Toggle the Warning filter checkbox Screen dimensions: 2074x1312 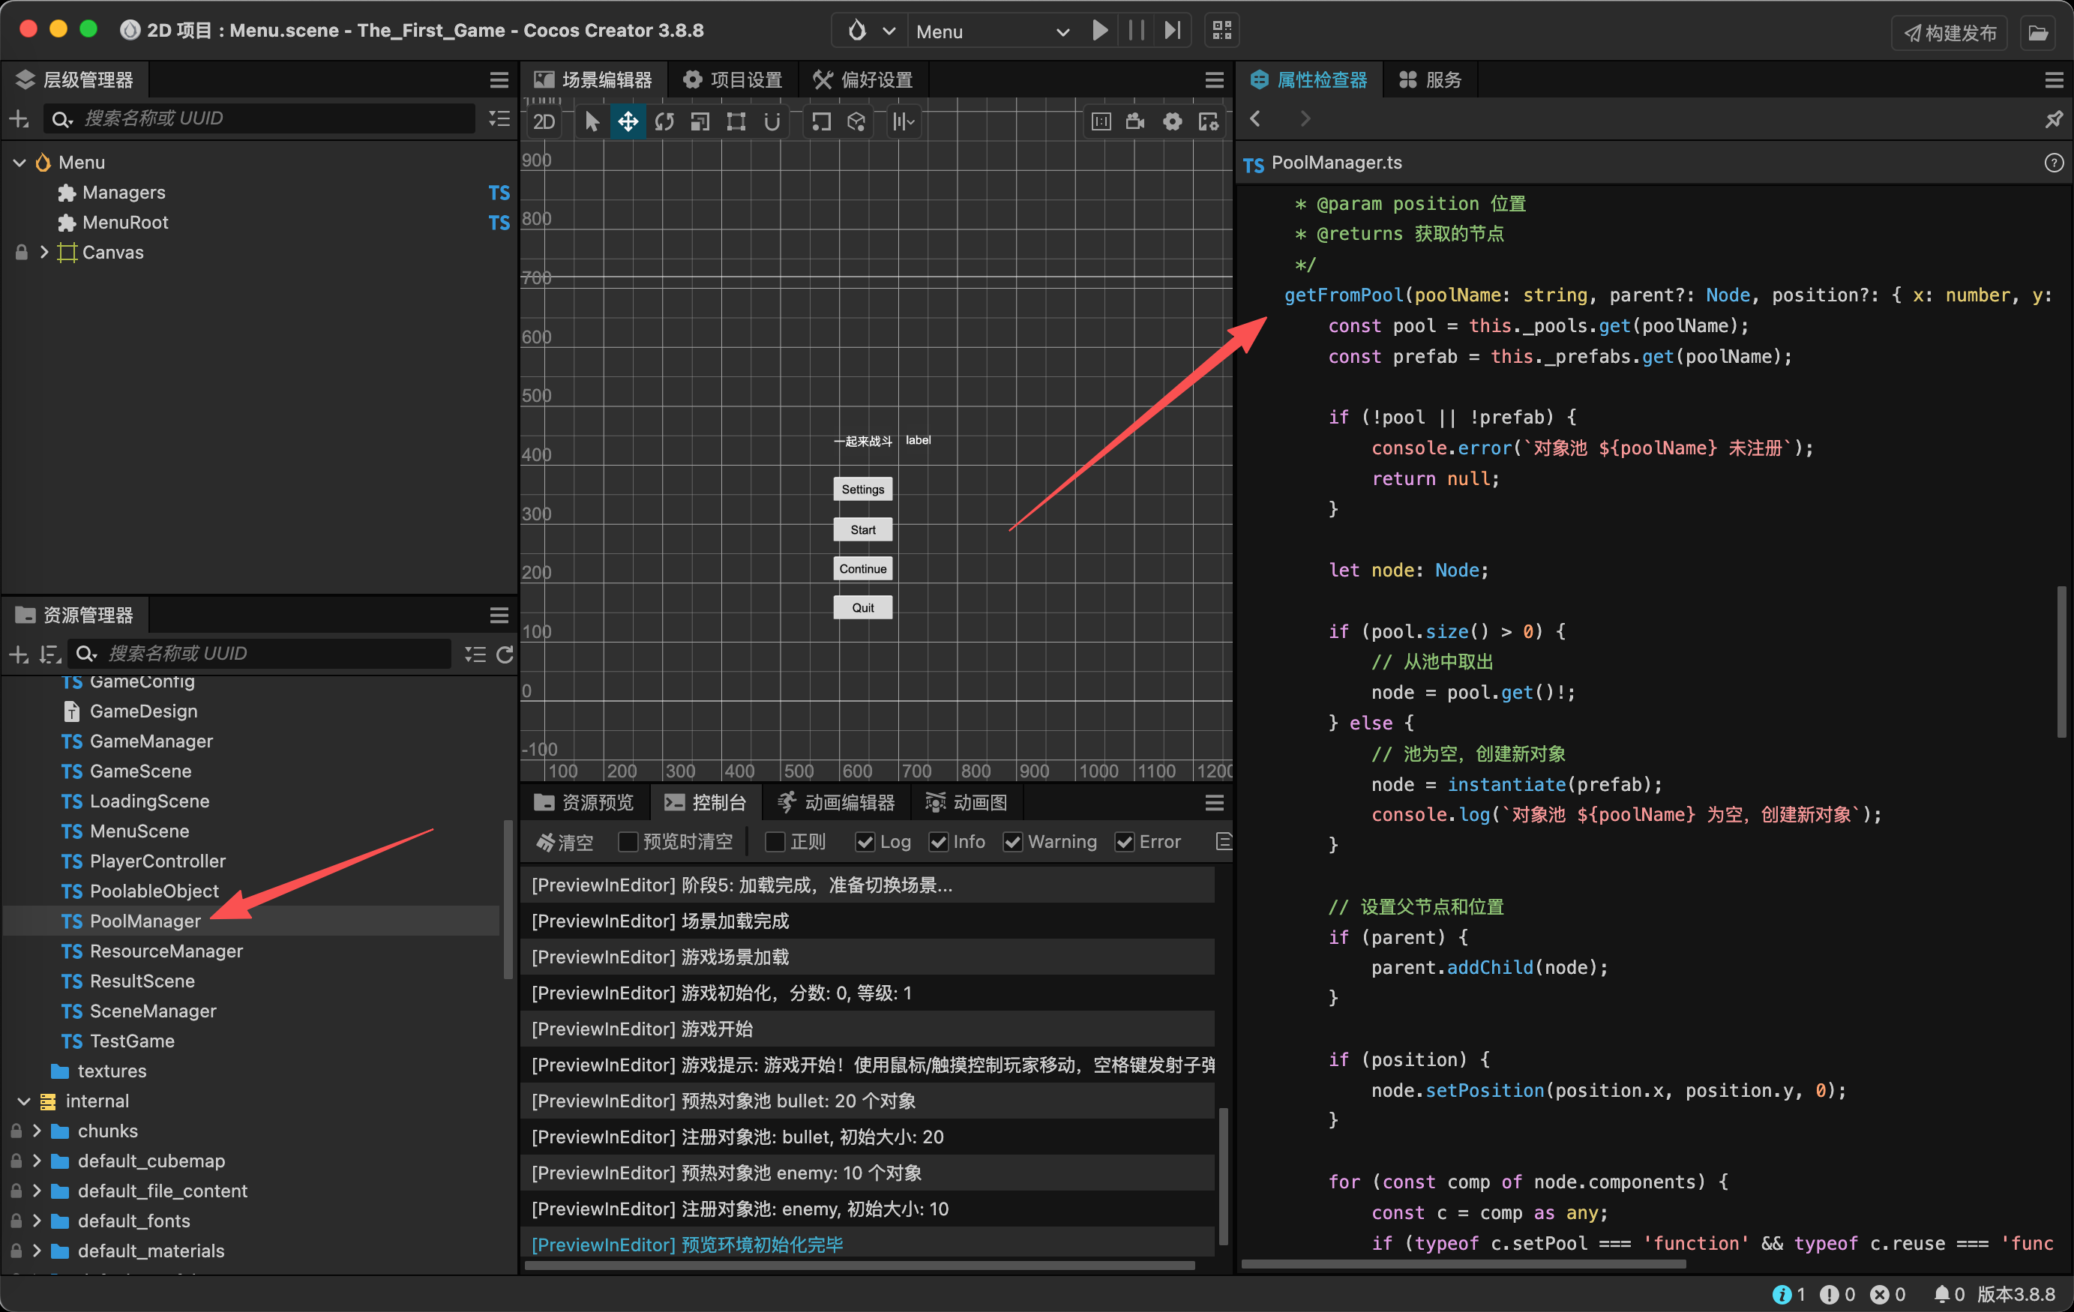(1013, 842)
